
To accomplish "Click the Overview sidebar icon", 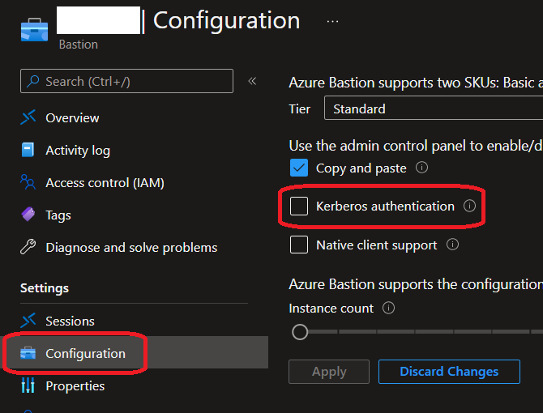I will pos(28,117).
